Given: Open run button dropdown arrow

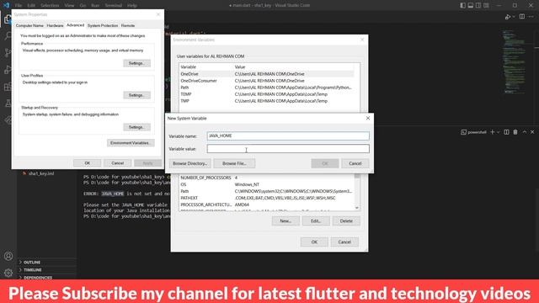Looking at the screenshot, I should click(x=514, y=17).
